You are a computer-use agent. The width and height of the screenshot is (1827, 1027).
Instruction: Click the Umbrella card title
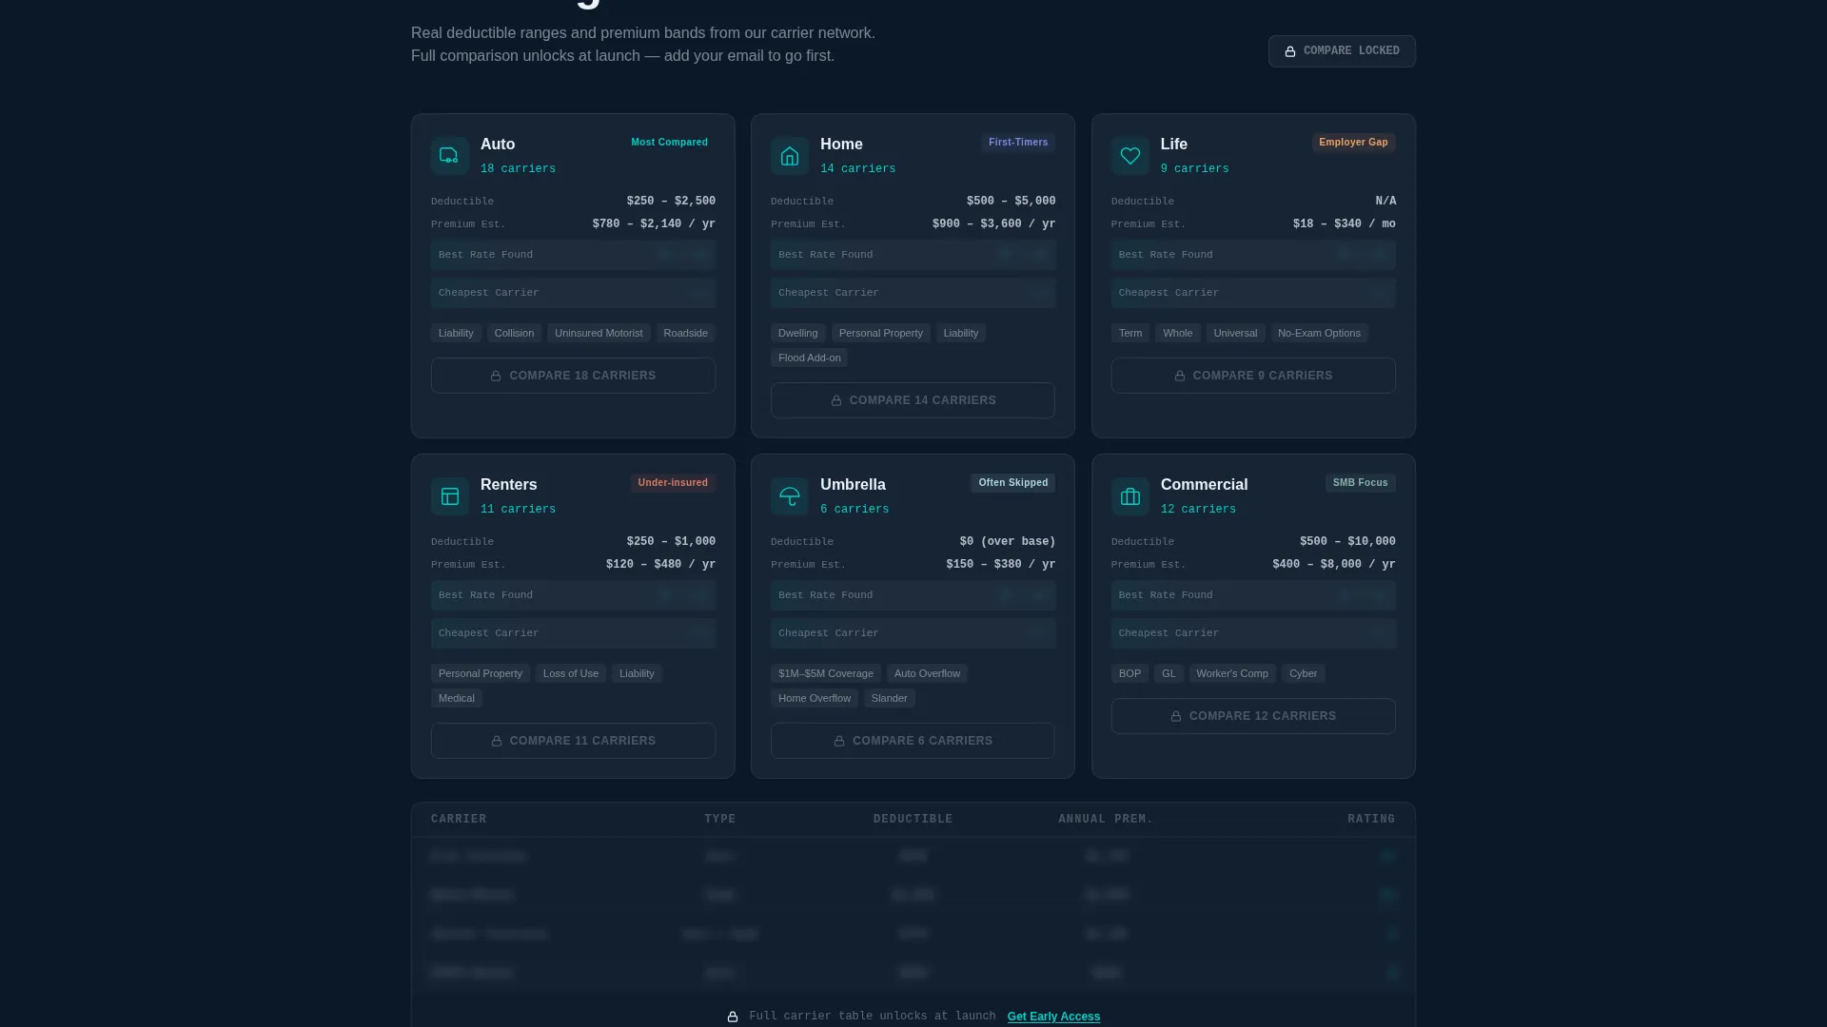pyautogui.click(x=853, y=485)
